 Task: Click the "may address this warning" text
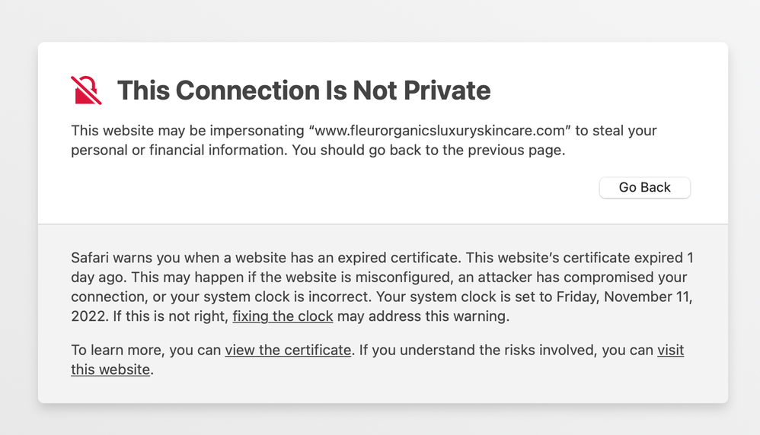tap(423, 316)
